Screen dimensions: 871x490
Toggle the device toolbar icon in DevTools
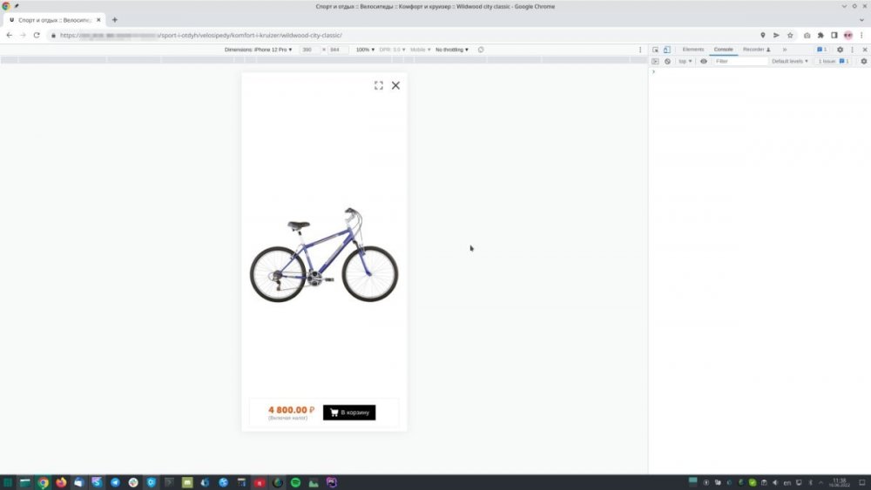click(x=667, y=50)
